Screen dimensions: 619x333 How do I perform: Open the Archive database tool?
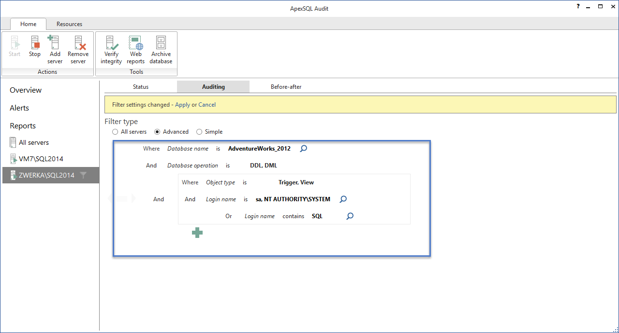[161, 50]
